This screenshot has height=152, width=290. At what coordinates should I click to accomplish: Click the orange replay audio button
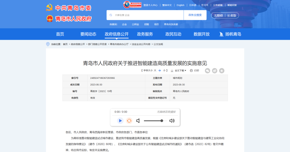coord(129,121)
